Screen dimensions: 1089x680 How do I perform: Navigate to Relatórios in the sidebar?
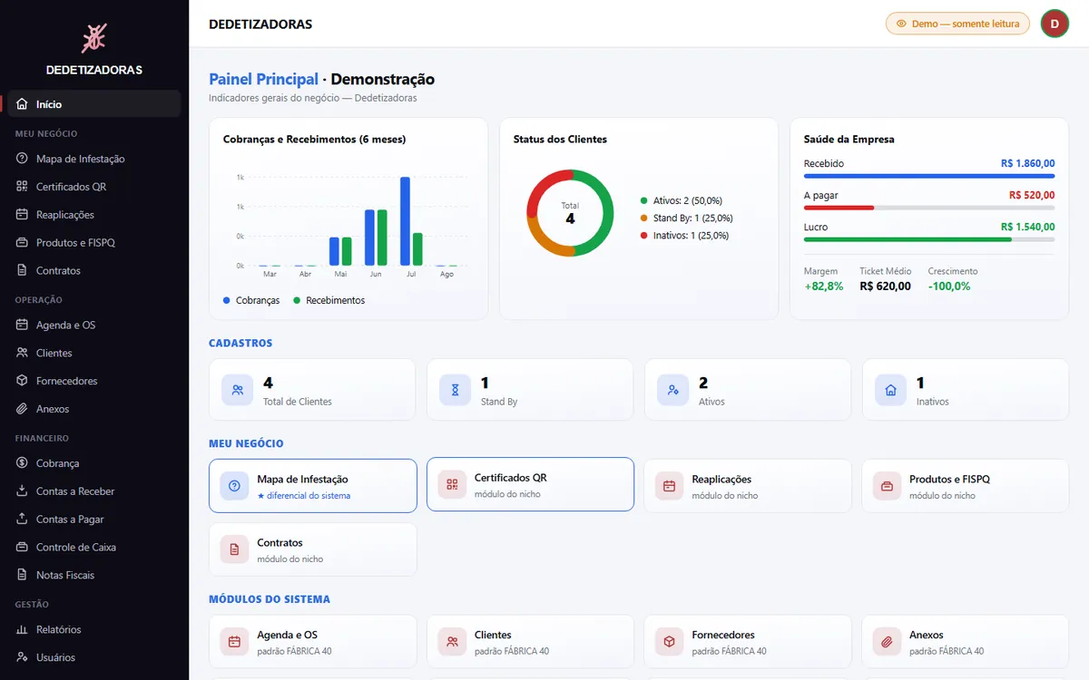pyautogui.click(x=94, y=630)
